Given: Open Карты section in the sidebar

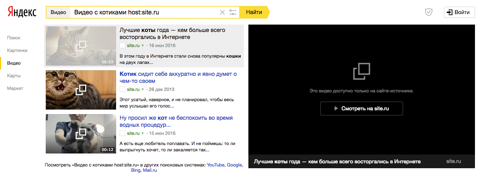Looking at the screenshot, I should (x=14, y=76).
